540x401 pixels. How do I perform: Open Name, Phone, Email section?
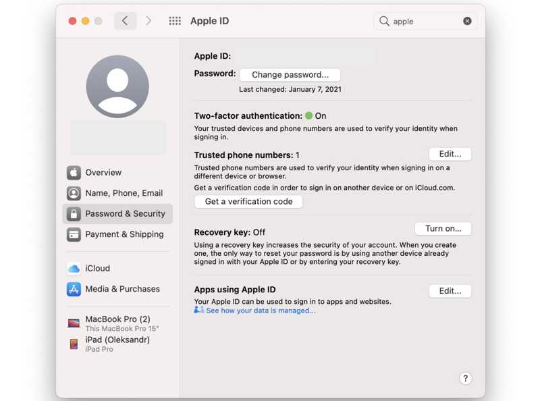pyautogui.click(x=117, y=193)
